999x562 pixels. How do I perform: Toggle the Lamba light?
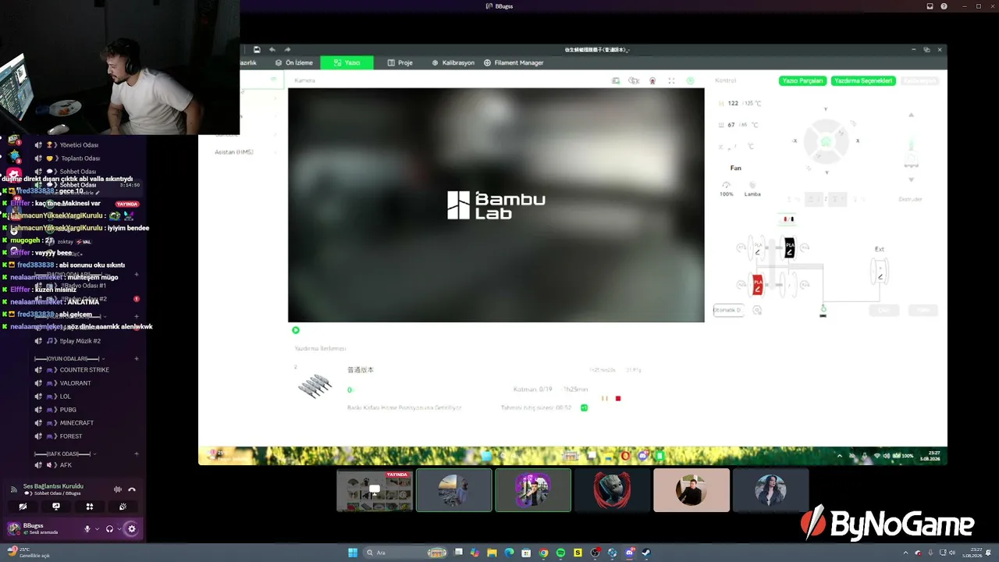coord(752,189)
